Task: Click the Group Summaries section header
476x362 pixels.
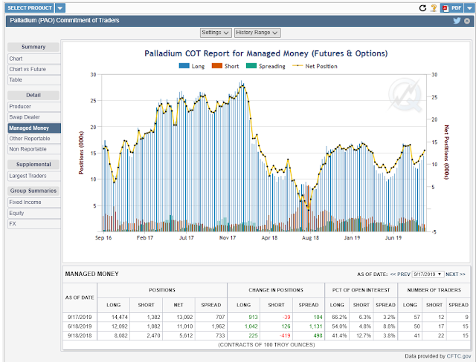Action: pyautogui.click(x=33, y=191)
